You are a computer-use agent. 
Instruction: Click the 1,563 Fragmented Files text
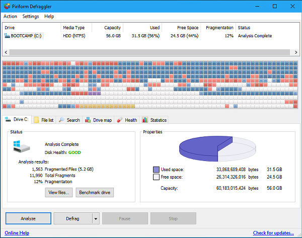tap(62, 169)
